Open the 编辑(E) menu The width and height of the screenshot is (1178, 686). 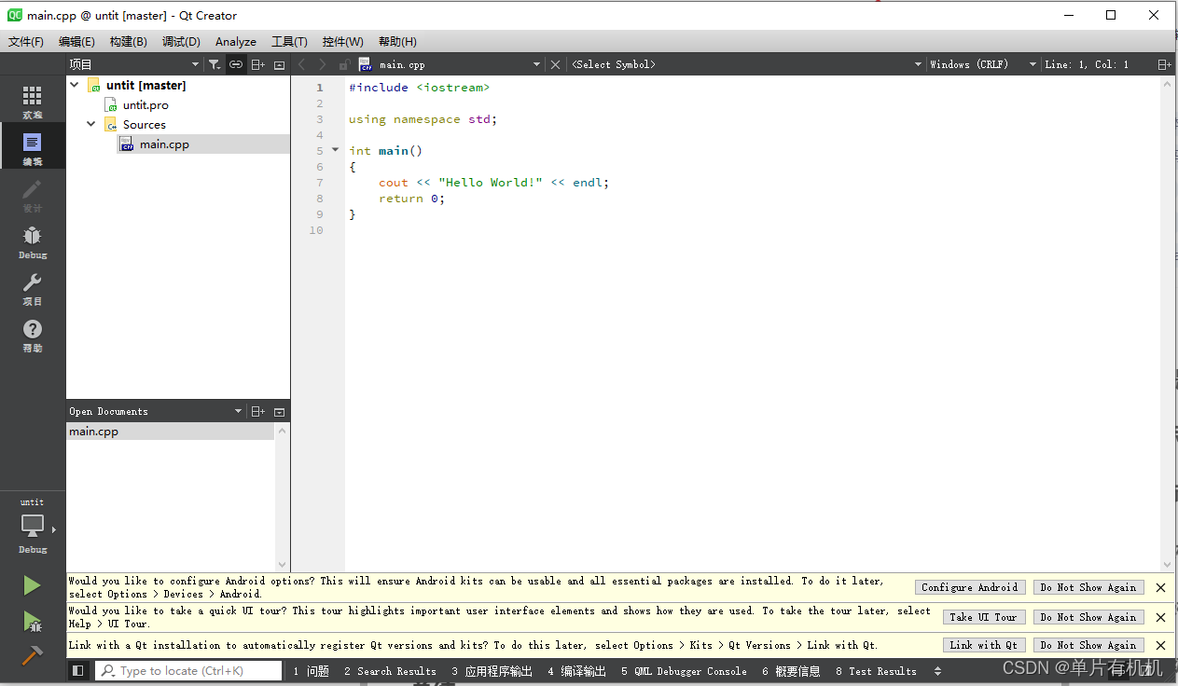point(76,41)
